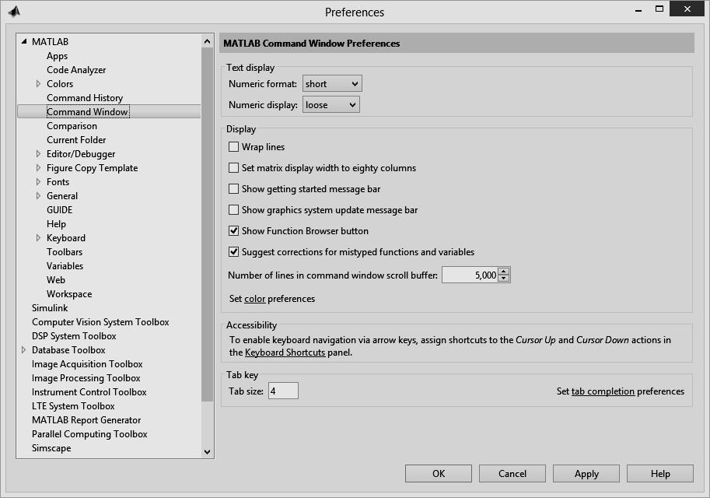
Task: Click the Apply button
Action: pos(586,474)
